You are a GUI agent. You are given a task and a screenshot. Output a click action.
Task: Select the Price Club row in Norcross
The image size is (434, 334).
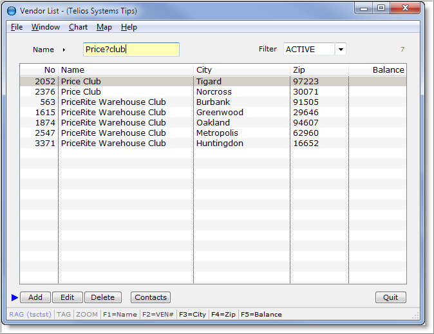tap(81, 92)
